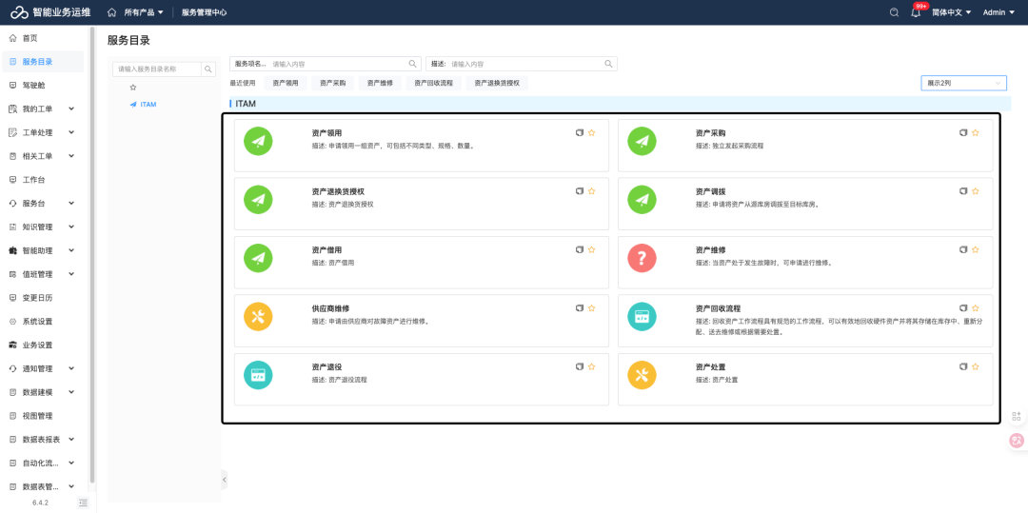Viewport: 1028px width, 513px height.
Task: Expand 工单处理 in the sidebar
Action: pos(43,132)
